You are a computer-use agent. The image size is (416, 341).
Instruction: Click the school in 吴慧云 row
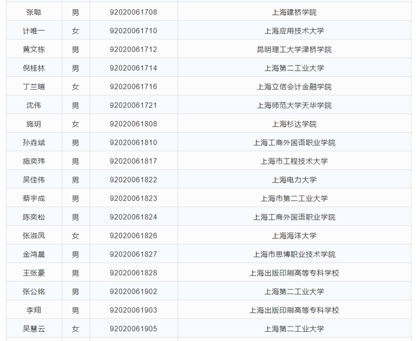coord(294,329)
